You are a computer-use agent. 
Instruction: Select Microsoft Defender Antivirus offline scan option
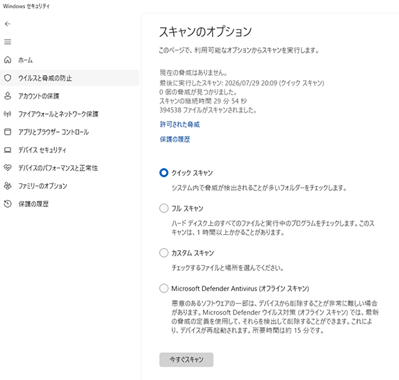pyautogui.click(x=163, y=288)
